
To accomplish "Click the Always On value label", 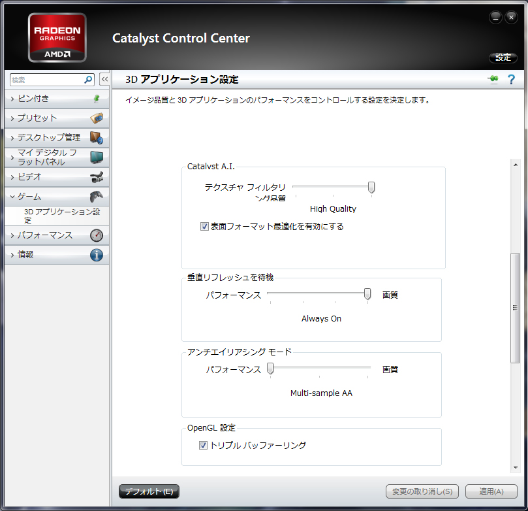I will click(x=321, y=318).
